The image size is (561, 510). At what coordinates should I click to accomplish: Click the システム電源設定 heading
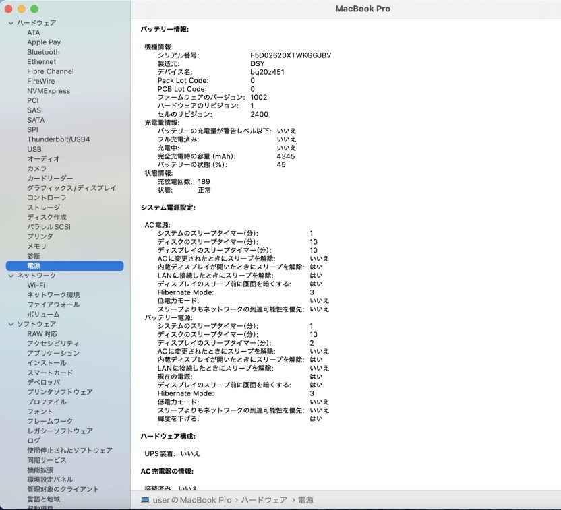click(x=168, y=208)
